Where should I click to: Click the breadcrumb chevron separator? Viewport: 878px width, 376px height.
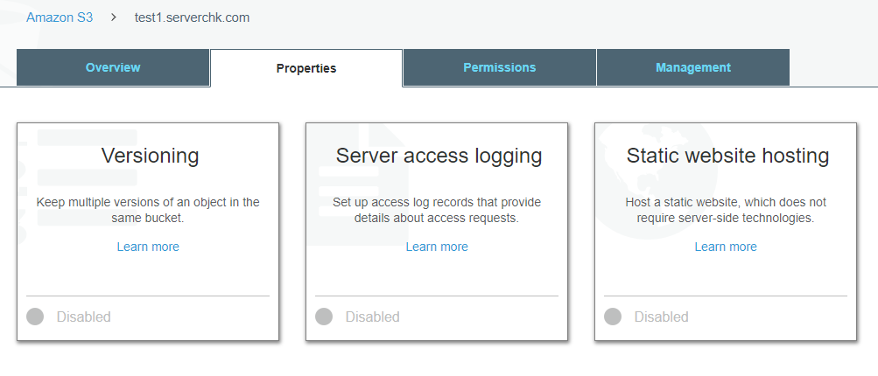click(x=114, y=17)
